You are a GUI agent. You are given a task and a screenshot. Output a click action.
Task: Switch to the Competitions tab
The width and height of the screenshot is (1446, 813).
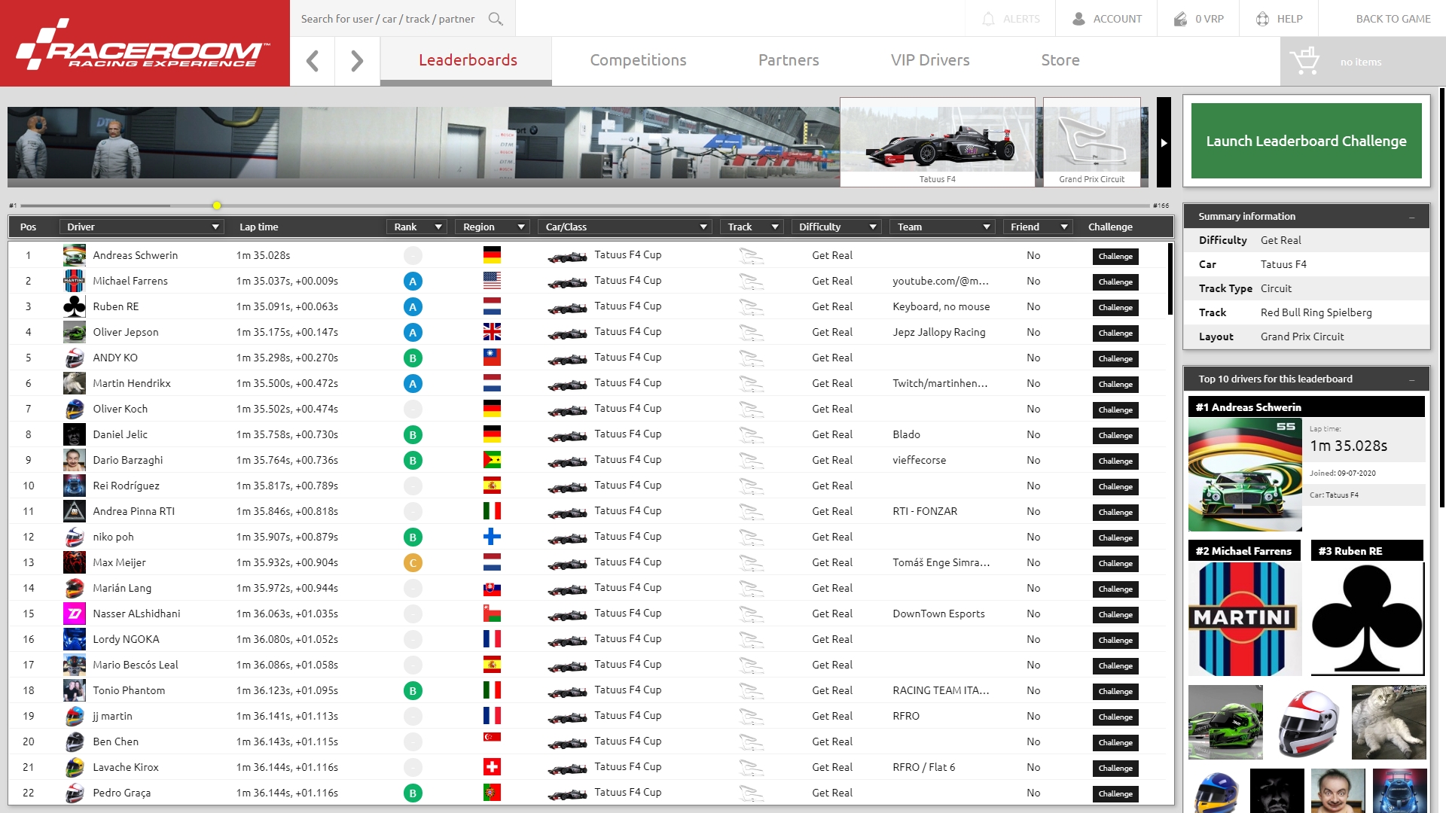638,60
